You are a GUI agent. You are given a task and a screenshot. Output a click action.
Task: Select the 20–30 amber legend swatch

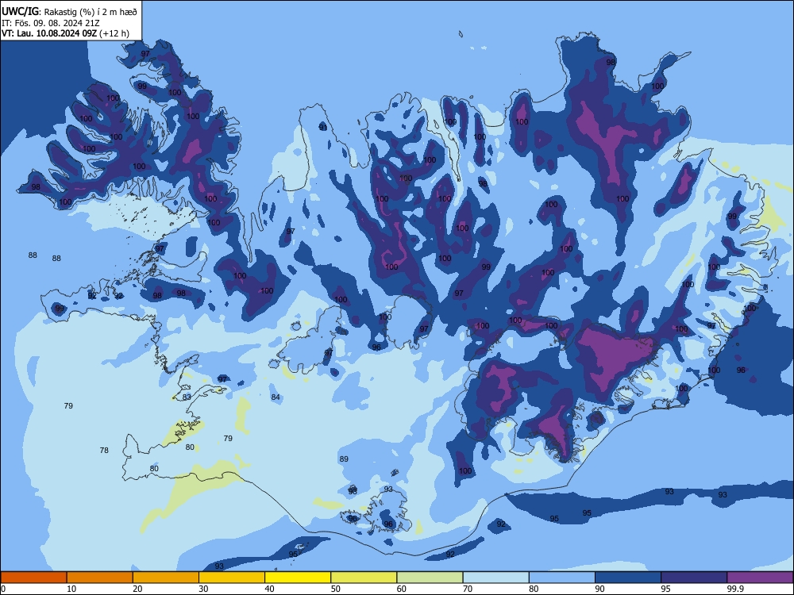coord(166,578)
